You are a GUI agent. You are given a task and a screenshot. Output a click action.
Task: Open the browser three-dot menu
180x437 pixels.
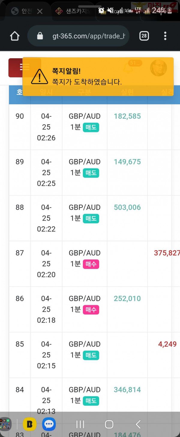tap(165, 36)
